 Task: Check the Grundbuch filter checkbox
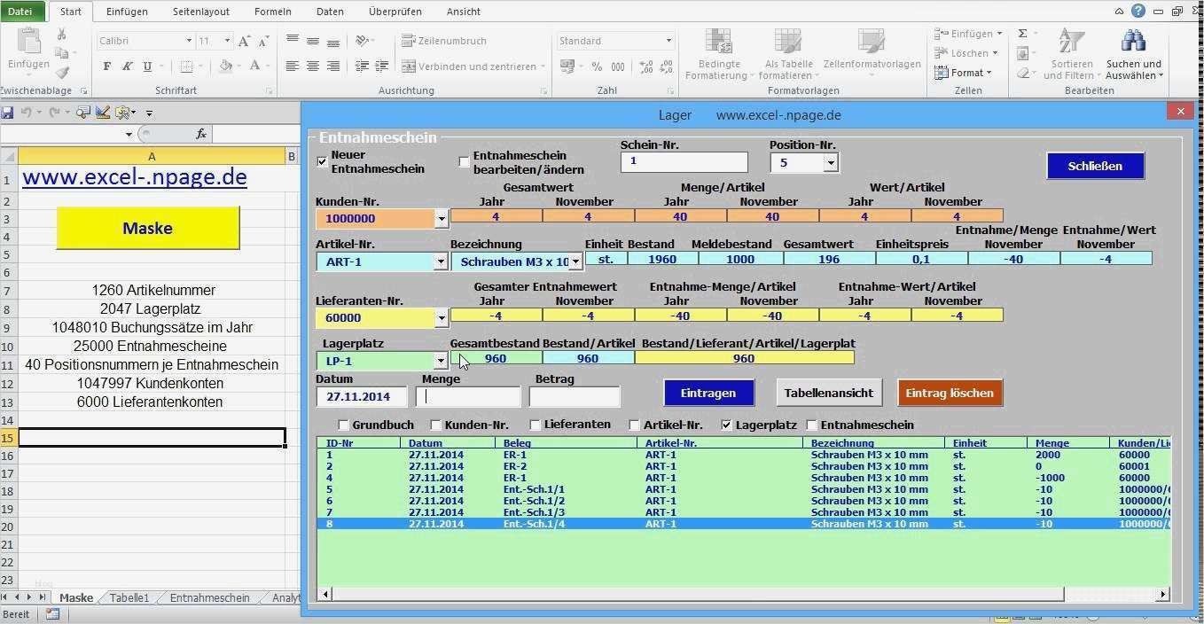pyautogui.click(x=344, y=425)
